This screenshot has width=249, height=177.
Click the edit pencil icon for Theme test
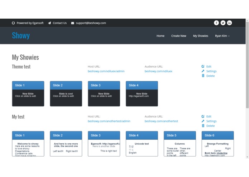(203, 66)
